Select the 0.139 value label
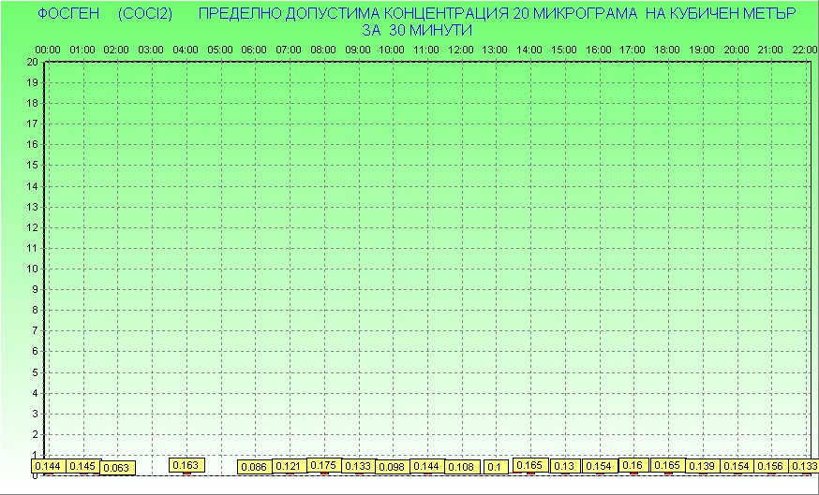This screenshot has width=819, height=495. pyautogui.click(x=702, y=466)
